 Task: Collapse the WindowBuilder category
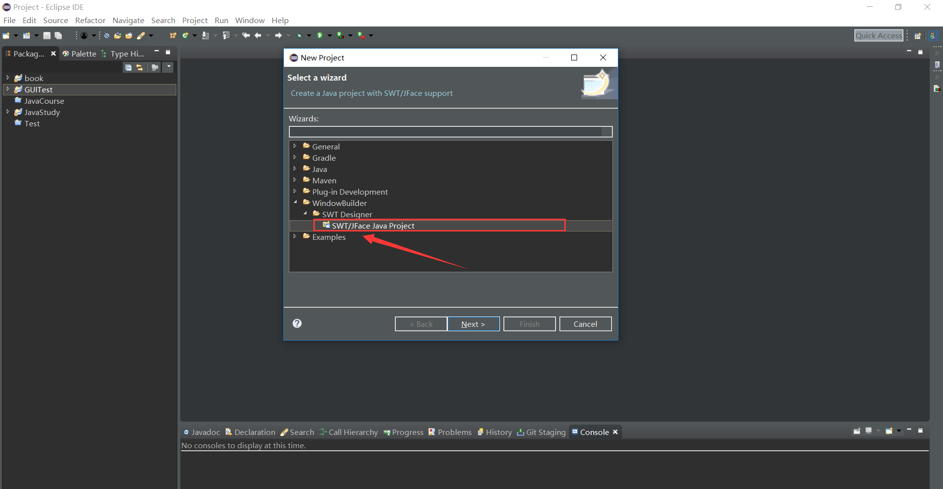click(295, 201)
